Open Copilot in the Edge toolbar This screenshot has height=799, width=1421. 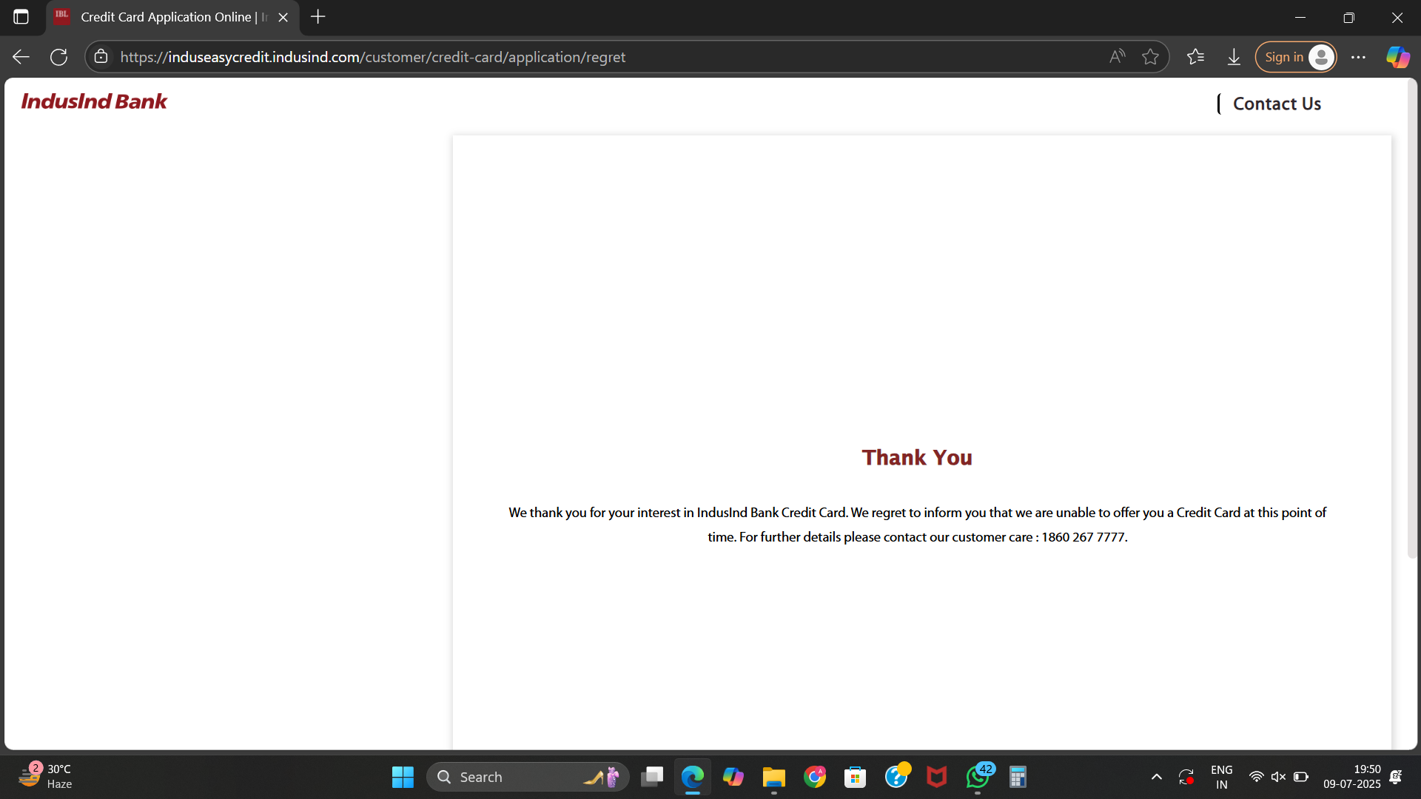pos(1397,57)
